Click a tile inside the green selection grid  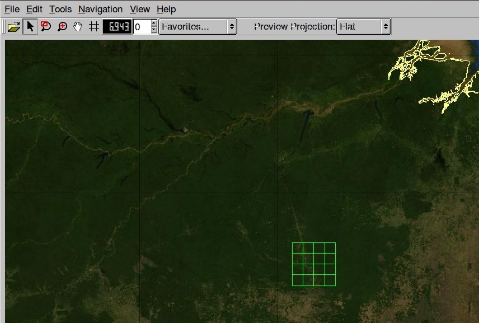coord(313,263)
